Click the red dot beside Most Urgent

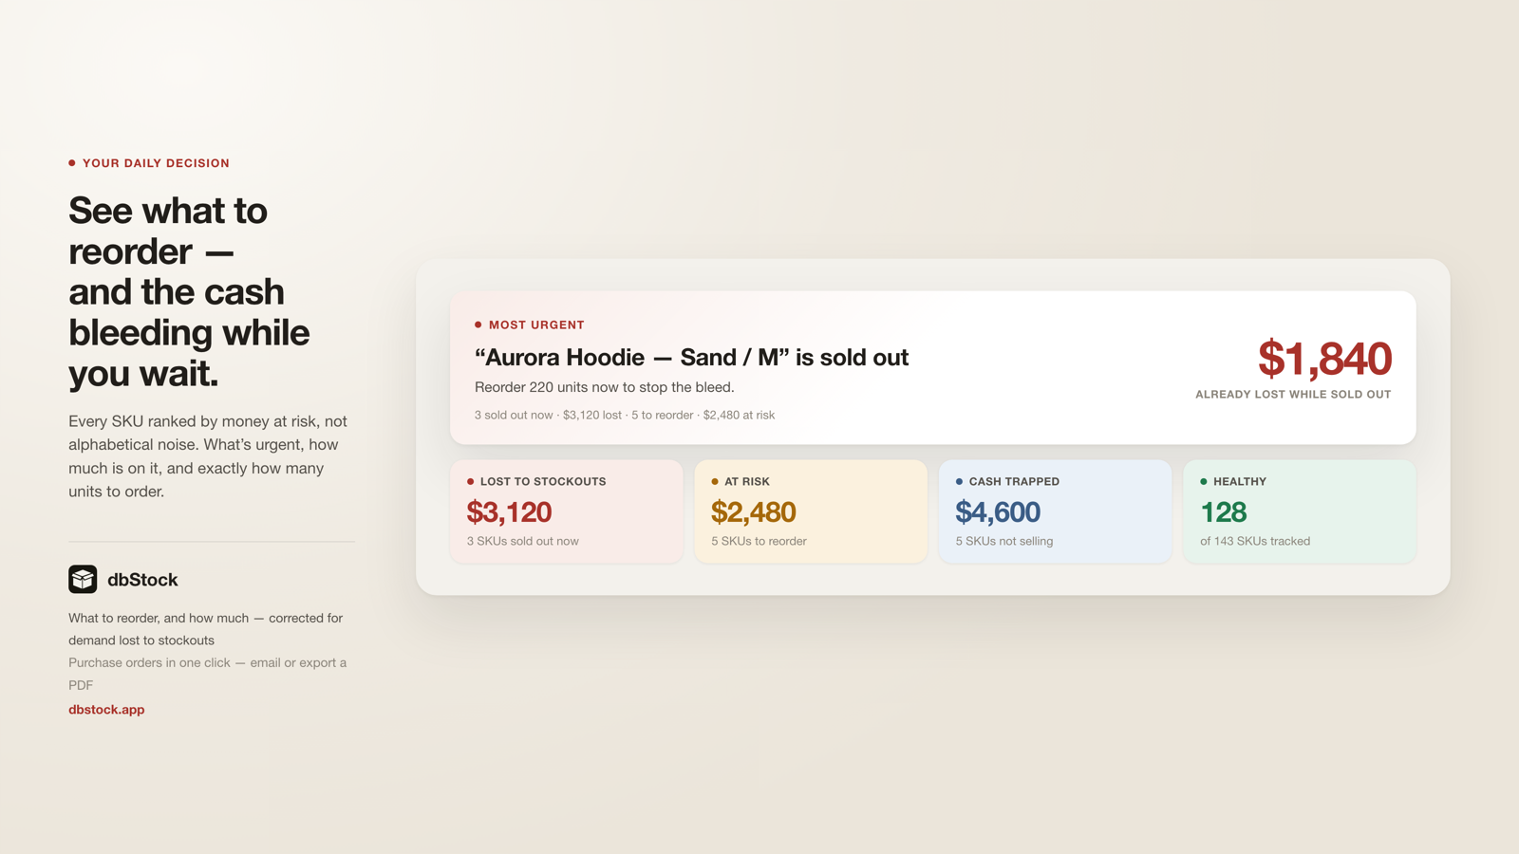(478, 325)
